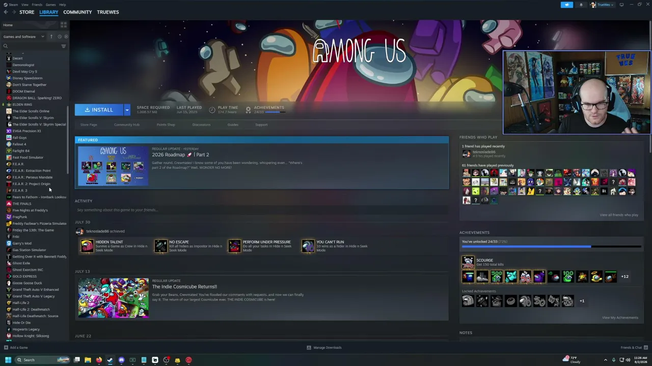Open the notifications bell
The image size is (652, 366).
coord(581,5)
